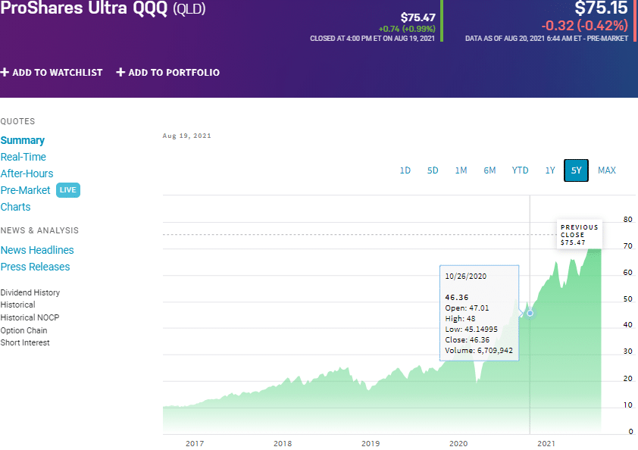Screen dimensions: 638x450
Task: Click the Volume: 6,709,942 tooltip line
Action: 479,350
